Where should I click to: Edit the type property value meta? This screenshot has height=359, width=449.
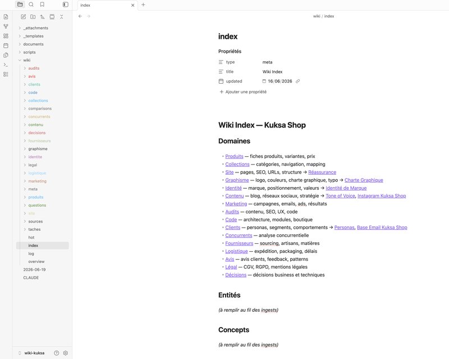(x=268, y=62)
